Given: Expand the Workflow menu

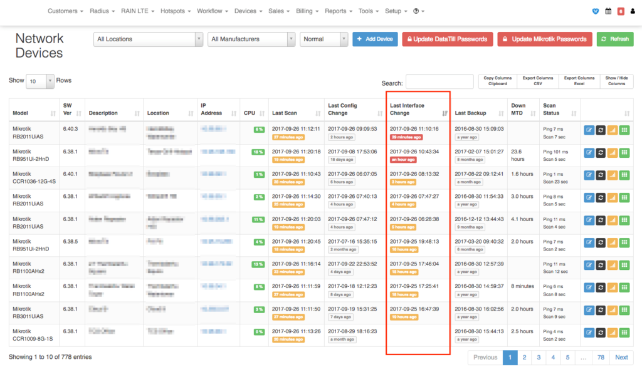Looking at the screenshot, I should [x=213, y=11].
